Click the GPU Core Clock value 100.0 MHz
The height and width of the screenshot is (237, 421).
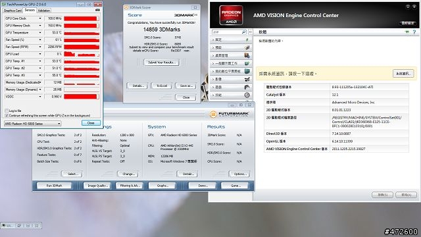[x=53, y=18]
